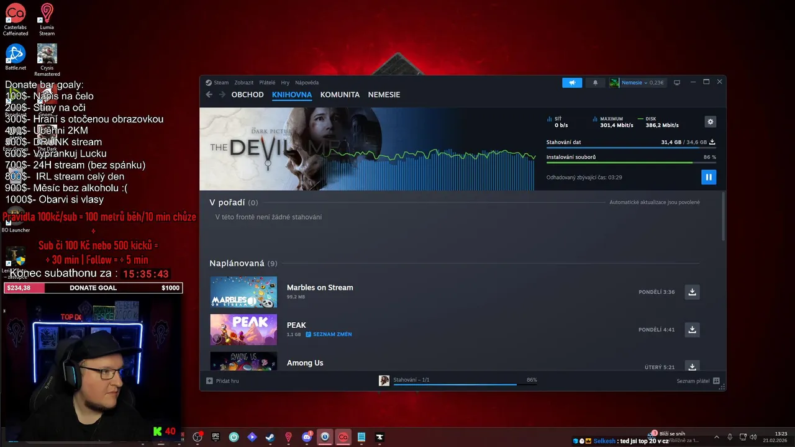
Task: Open the NEMESIE profile tab
Action: pos(384,94)
